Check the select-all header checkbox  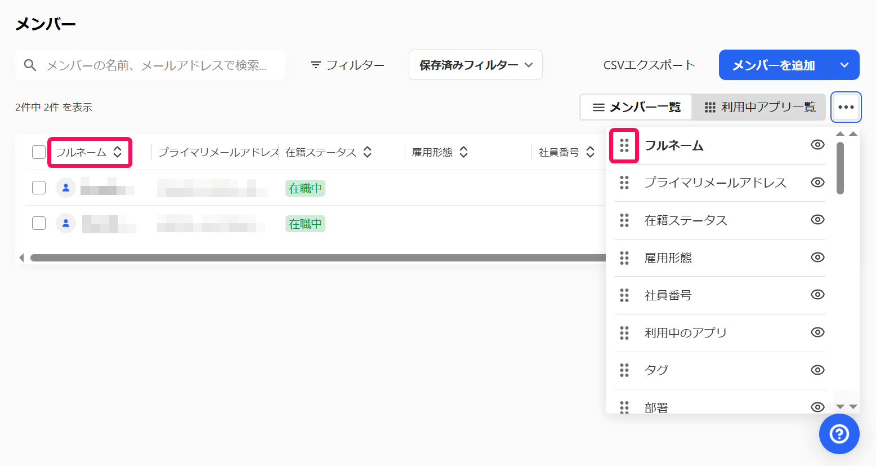coord(39,152)
